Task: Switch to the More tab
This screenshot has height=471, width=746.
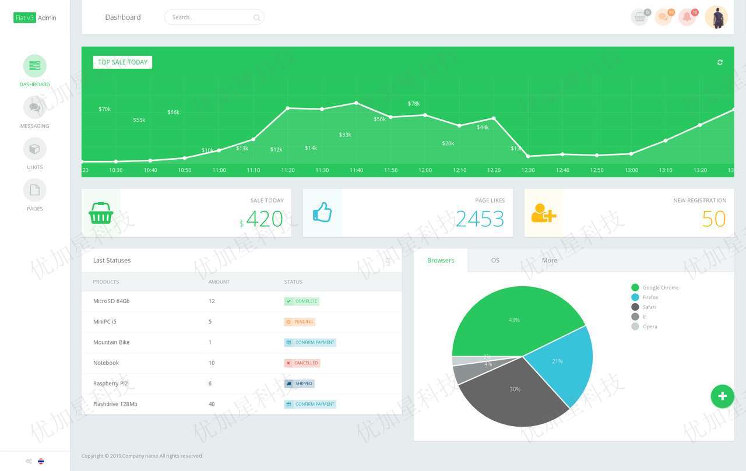Action: pyautogui.click(x=550, y=261)
